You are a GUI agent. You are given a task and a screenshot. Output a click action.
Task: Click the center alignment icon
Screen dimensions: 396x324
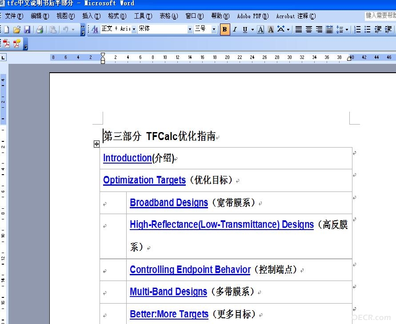click(x=308, y=29)
